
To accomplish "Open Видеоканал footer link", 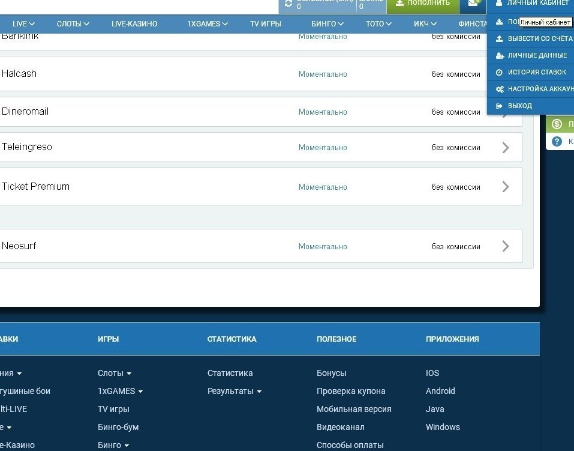I will click(341, 427).
